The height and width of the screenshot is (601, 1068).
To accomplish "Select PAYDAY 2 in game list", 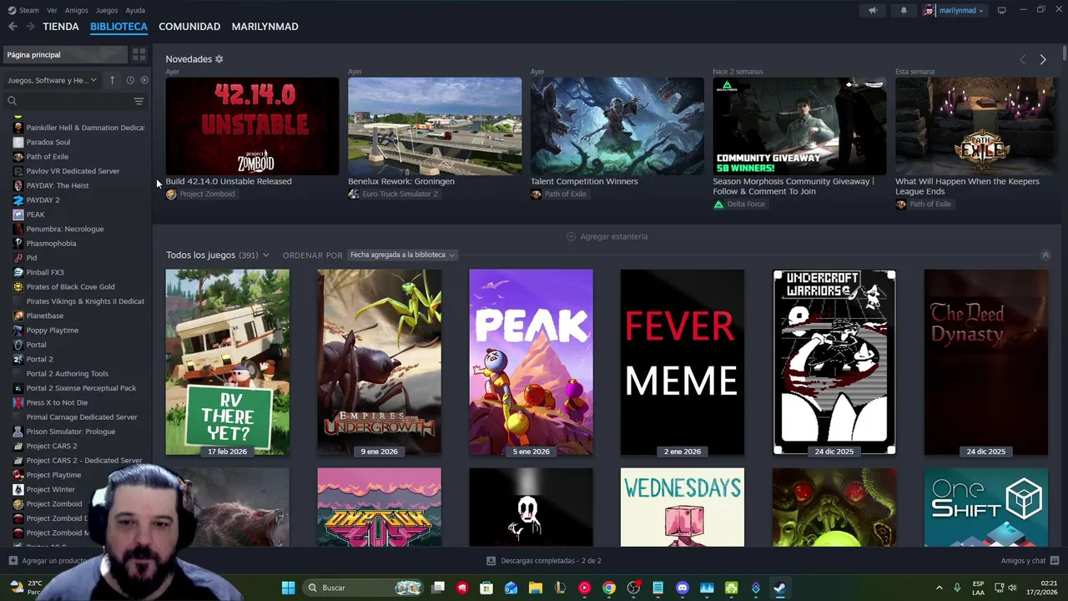I will point(43,199).
